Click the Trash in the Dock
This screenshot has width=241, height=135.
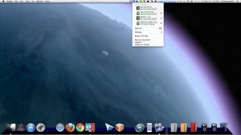click(224, 127)
